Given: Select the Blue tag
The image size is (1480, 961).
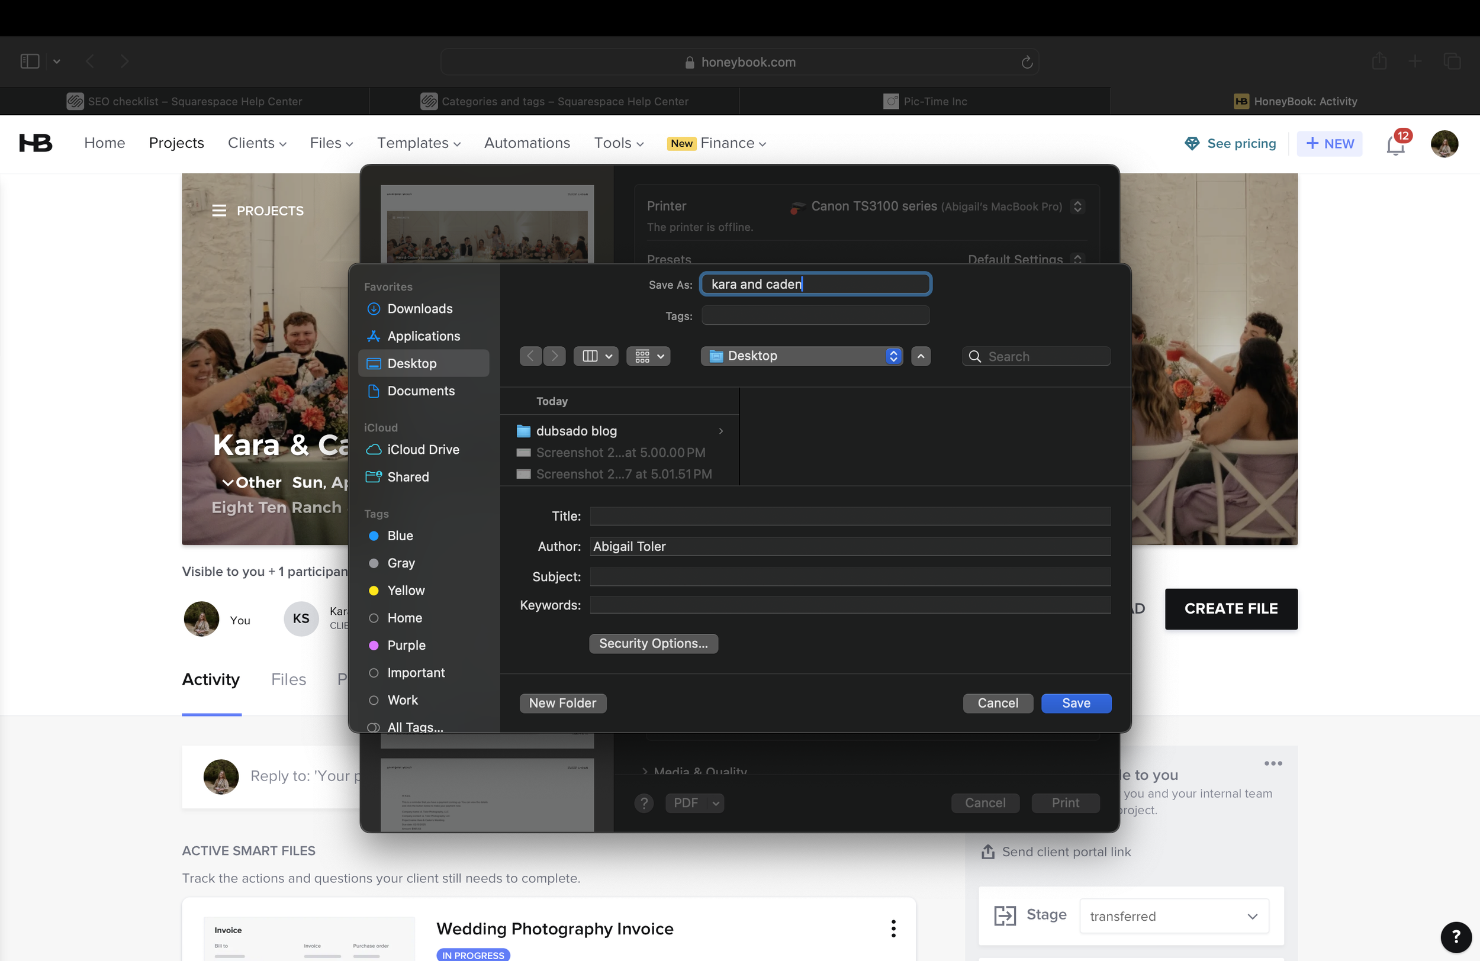Looking at the screenshot, I should click(x=400, y=536).
